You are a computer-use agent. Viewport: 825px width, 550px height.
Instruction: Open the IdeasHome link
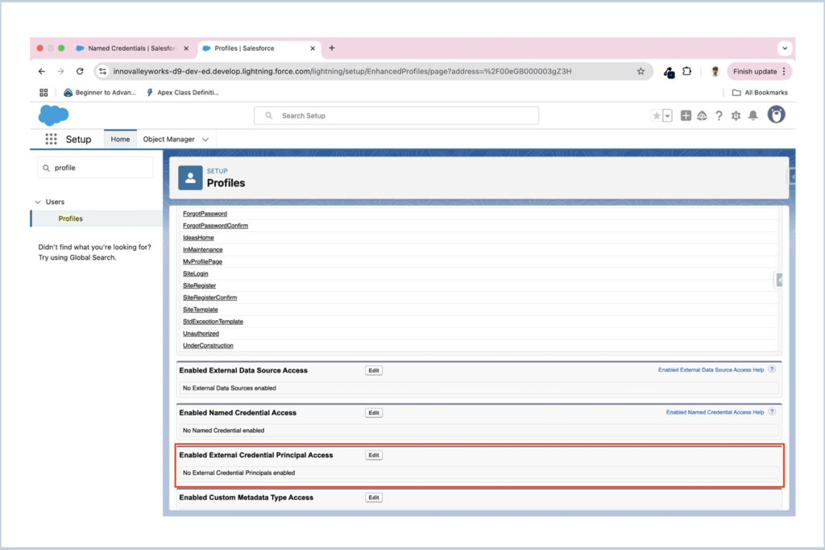198,238
